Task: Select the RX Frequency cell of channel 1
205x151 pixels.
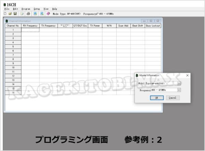Action: 30,30
